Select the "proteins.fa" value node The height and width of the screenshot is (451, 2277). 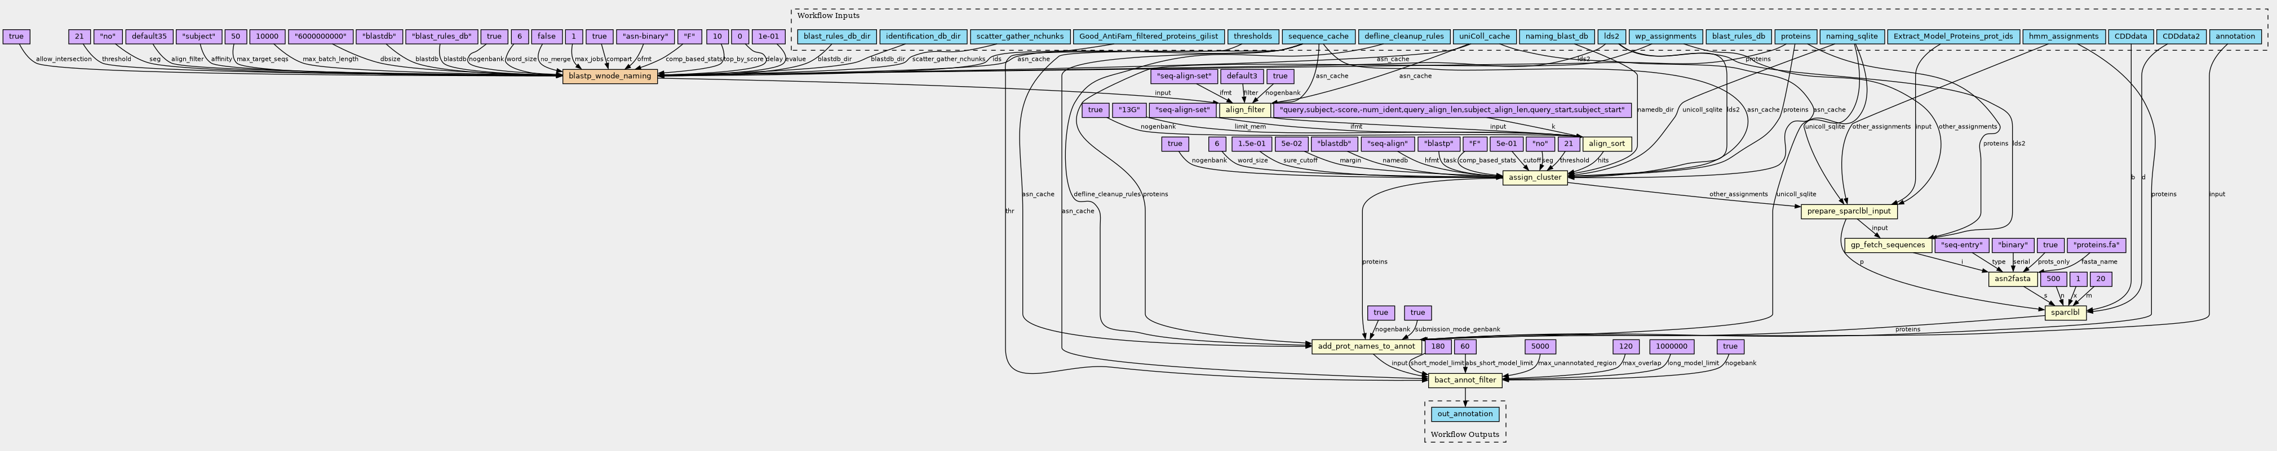coord(2097,245)
